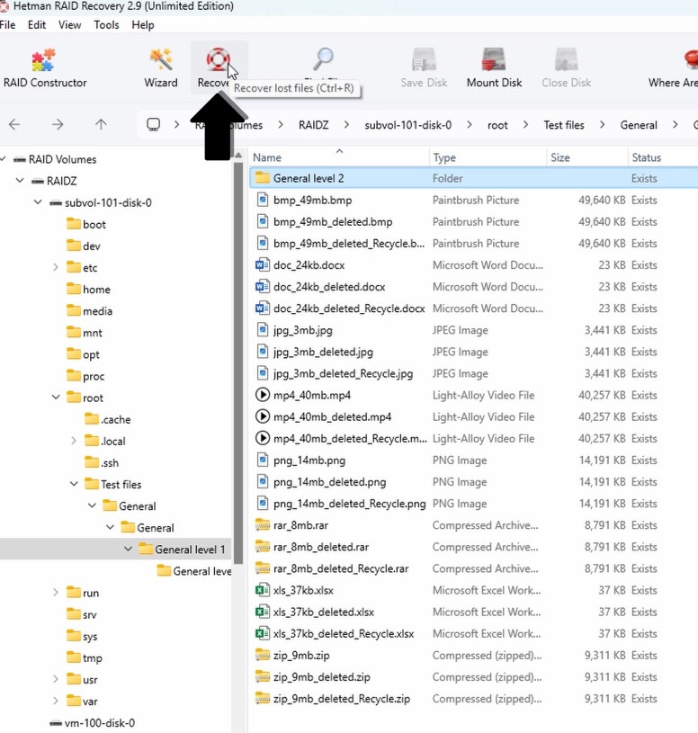Click subvol-101-disk-0 in breadcrumb path
Screen dimensions: 698x733
tap(408, 125)
